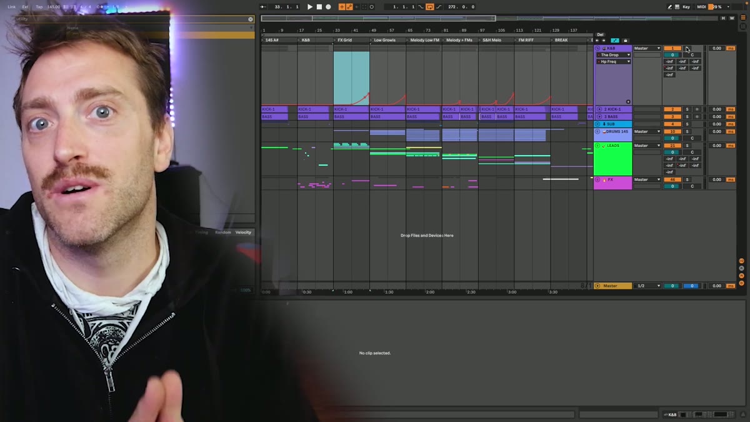
Task: Select the BREAK locator marker
Action: pos(561,40)
